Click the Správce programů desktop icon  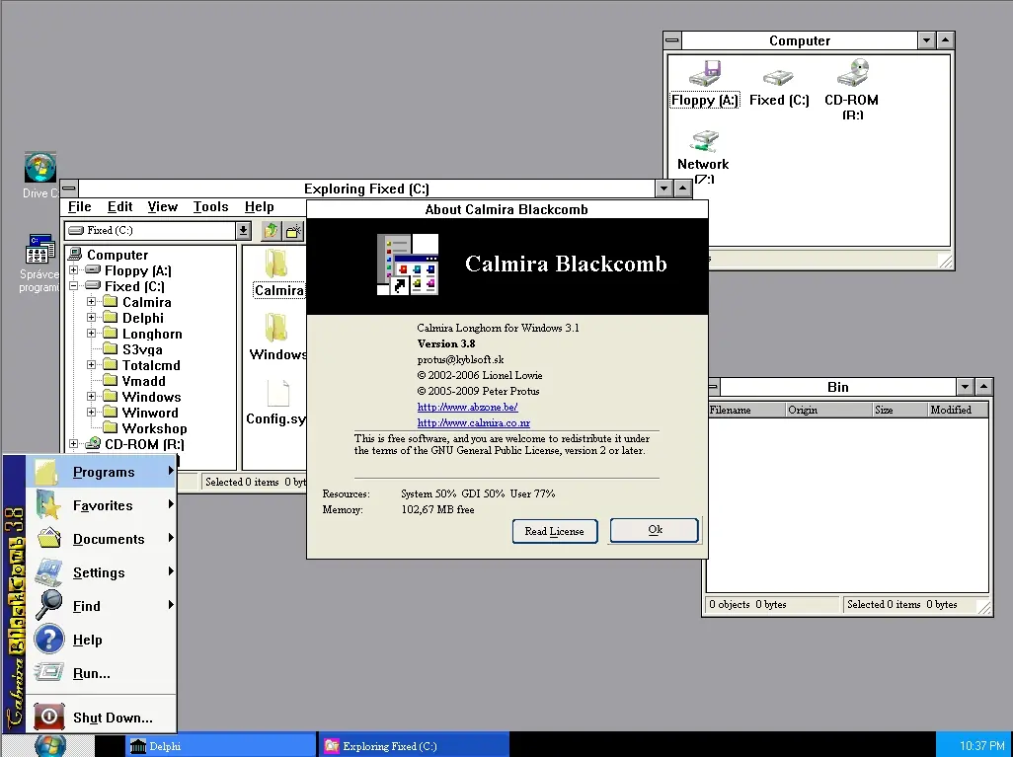40,250
